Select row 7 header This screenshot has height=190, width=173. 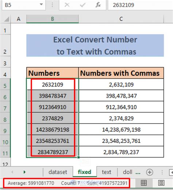coord(5,107)
